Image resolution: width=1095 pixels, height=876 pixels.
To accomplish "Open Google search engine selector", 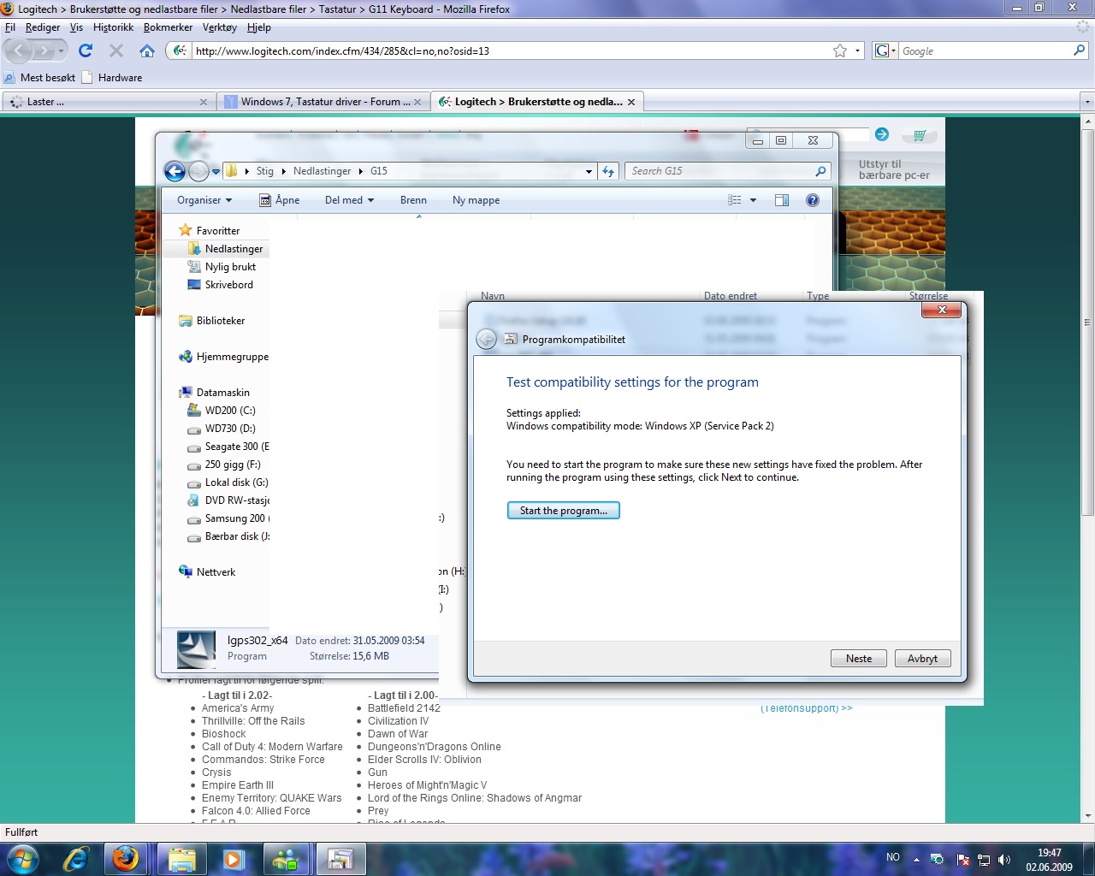I will coord(885,50).
